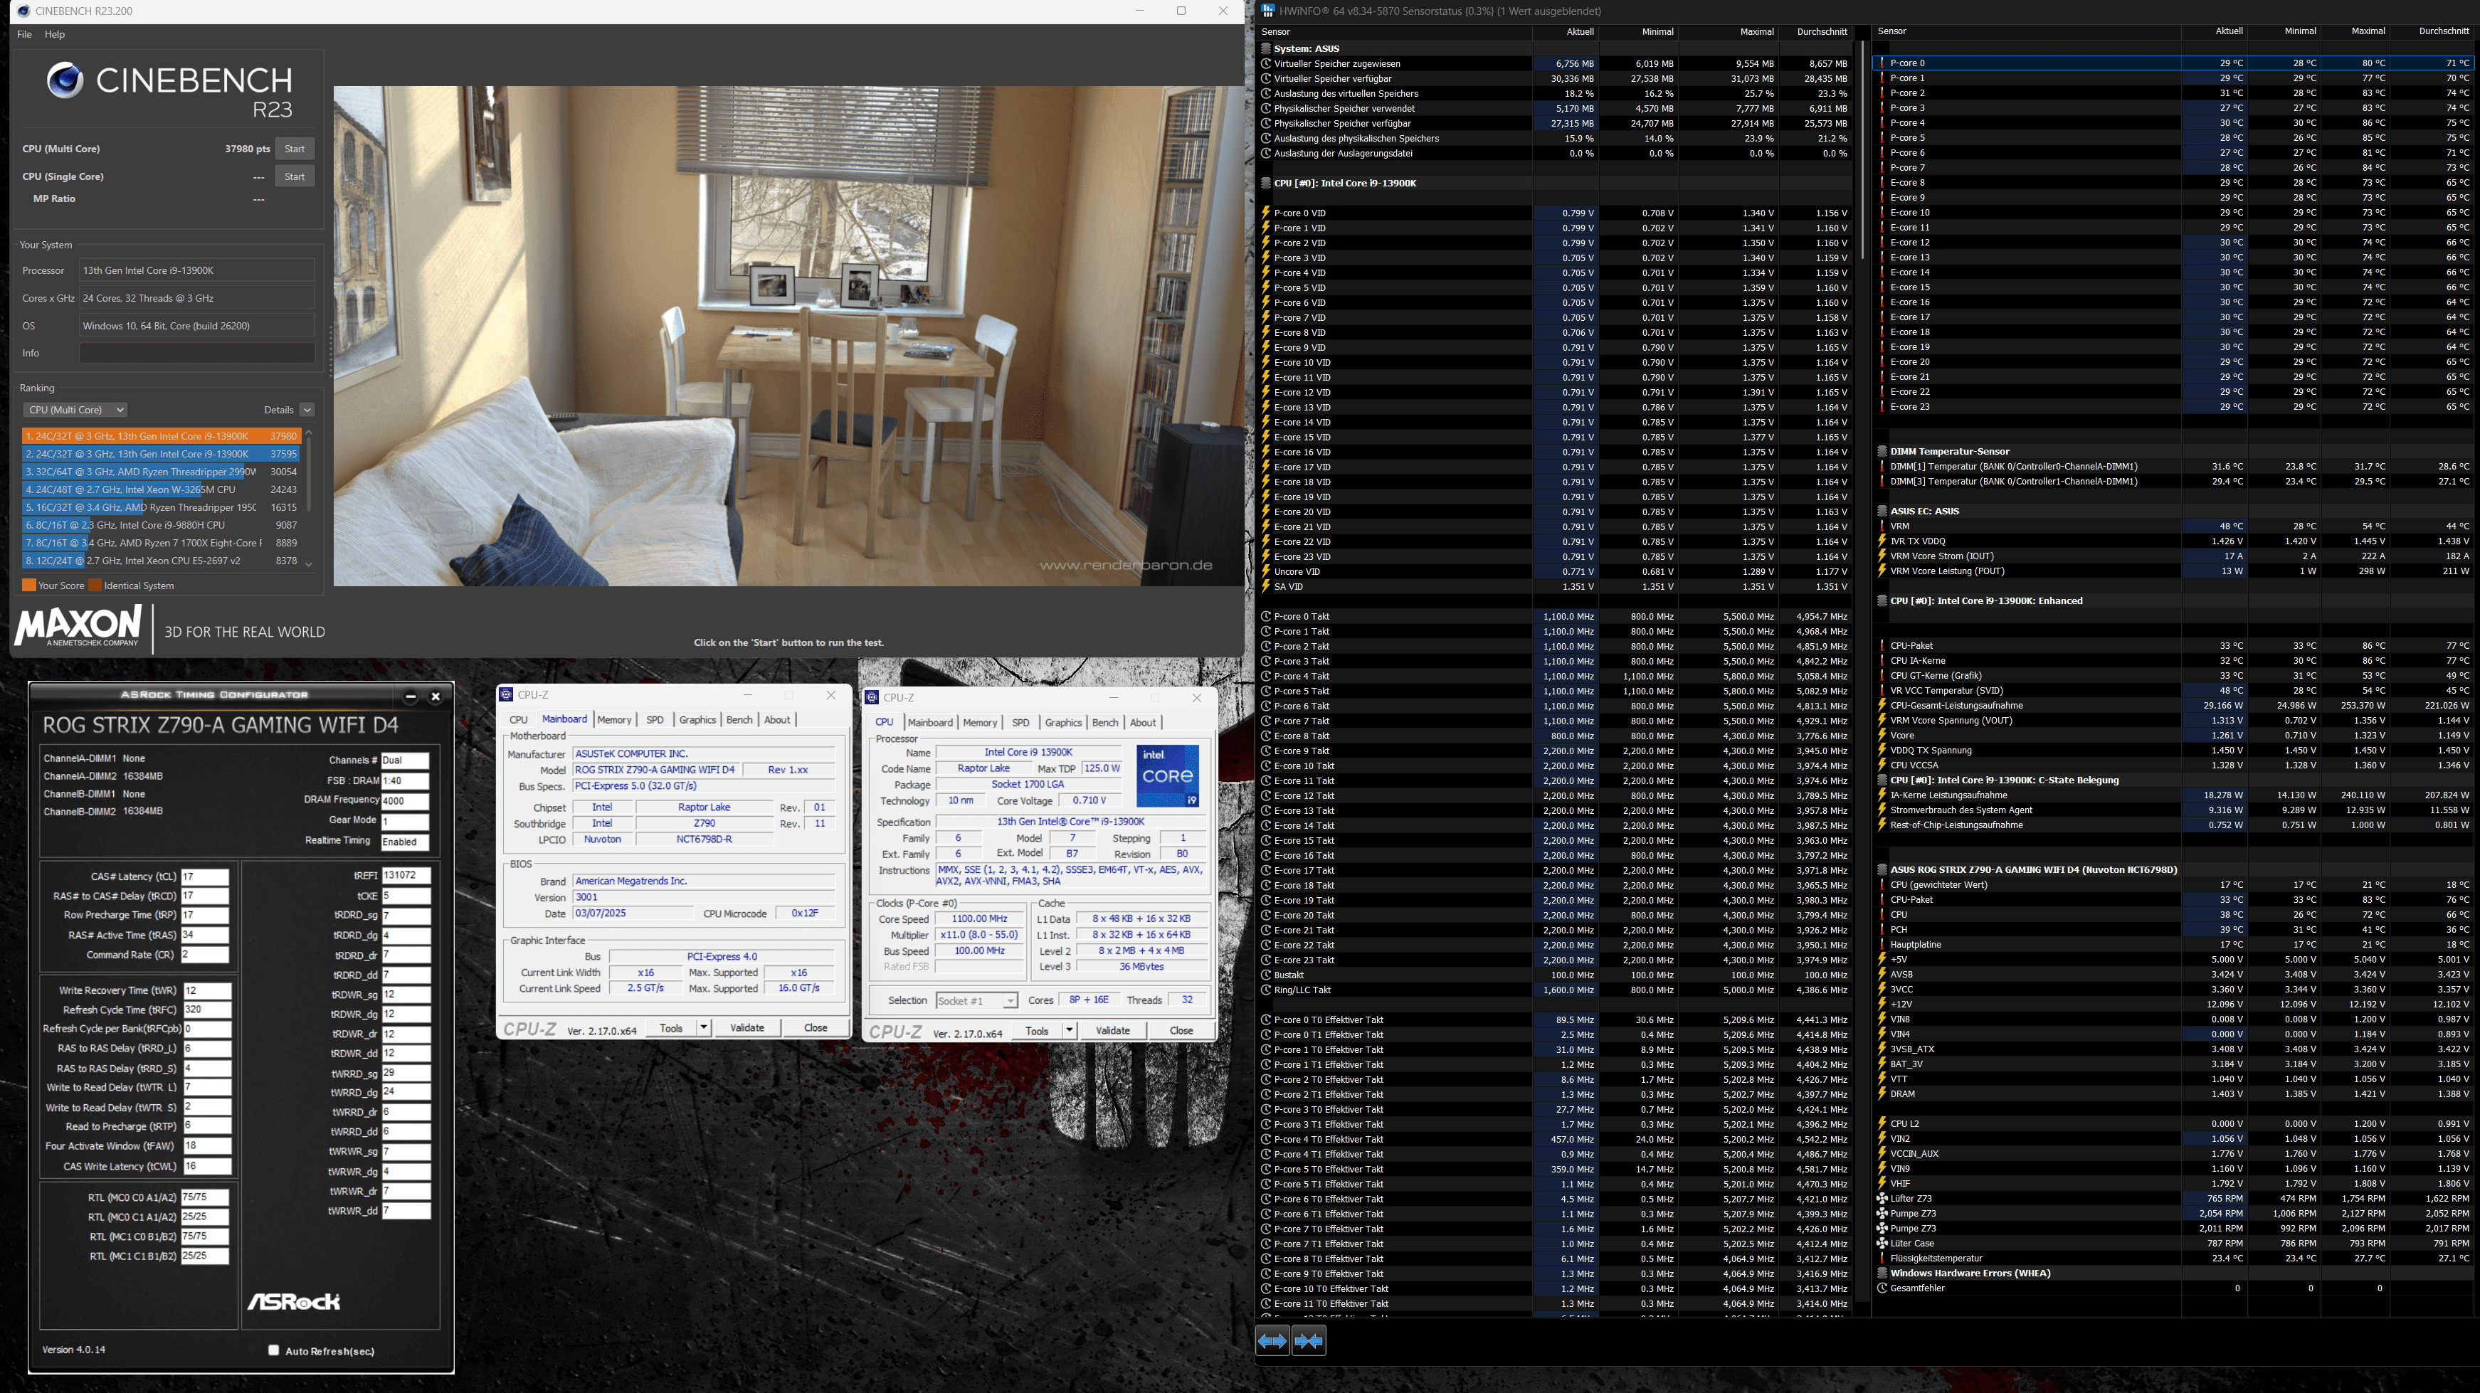Click the Close button in the Mainboard CPU-Z window
Screen dimensions: 2480x1393
click(816, 1028)
